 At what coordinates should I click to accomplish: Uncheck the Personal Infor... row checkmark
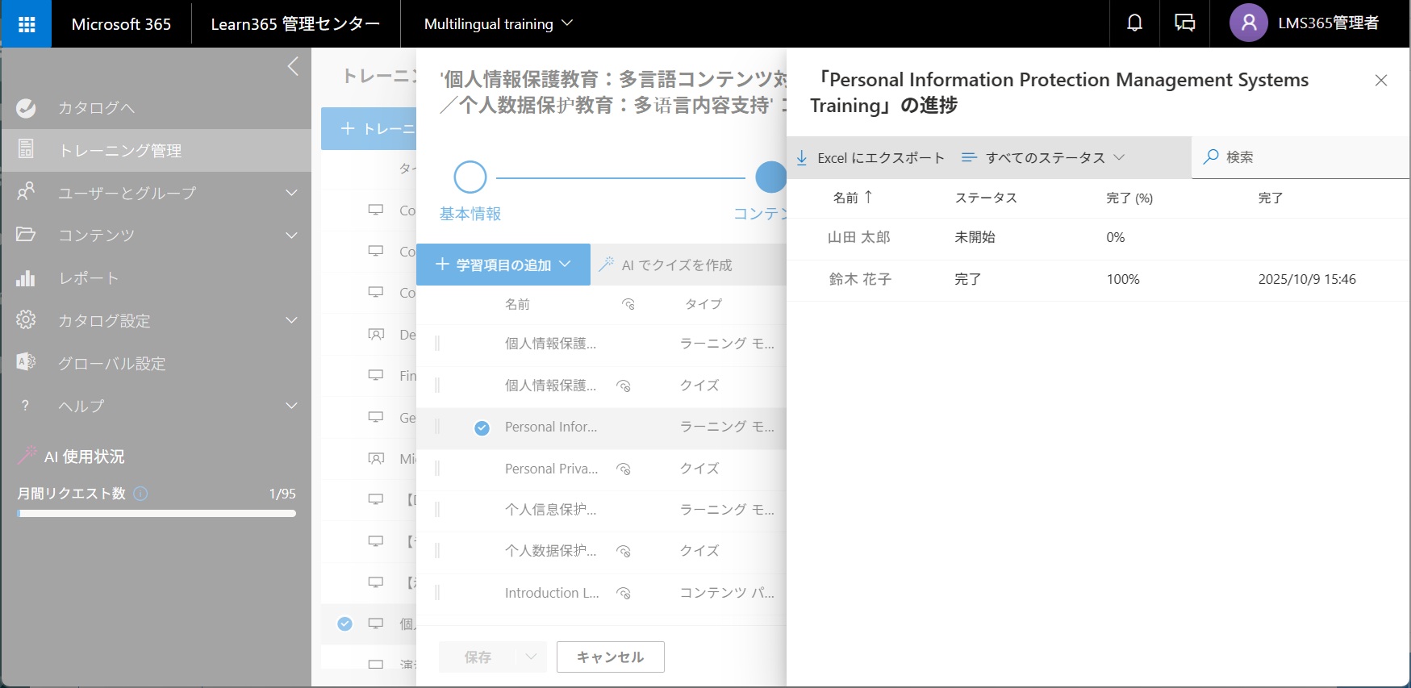[482, 427]
